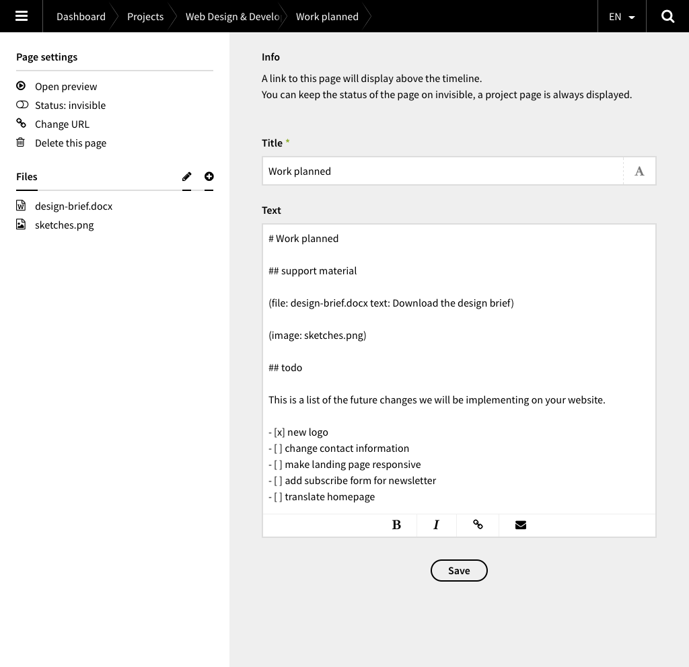
Task: Click 'You can keep the status' info text
Action: click(447, 95)
